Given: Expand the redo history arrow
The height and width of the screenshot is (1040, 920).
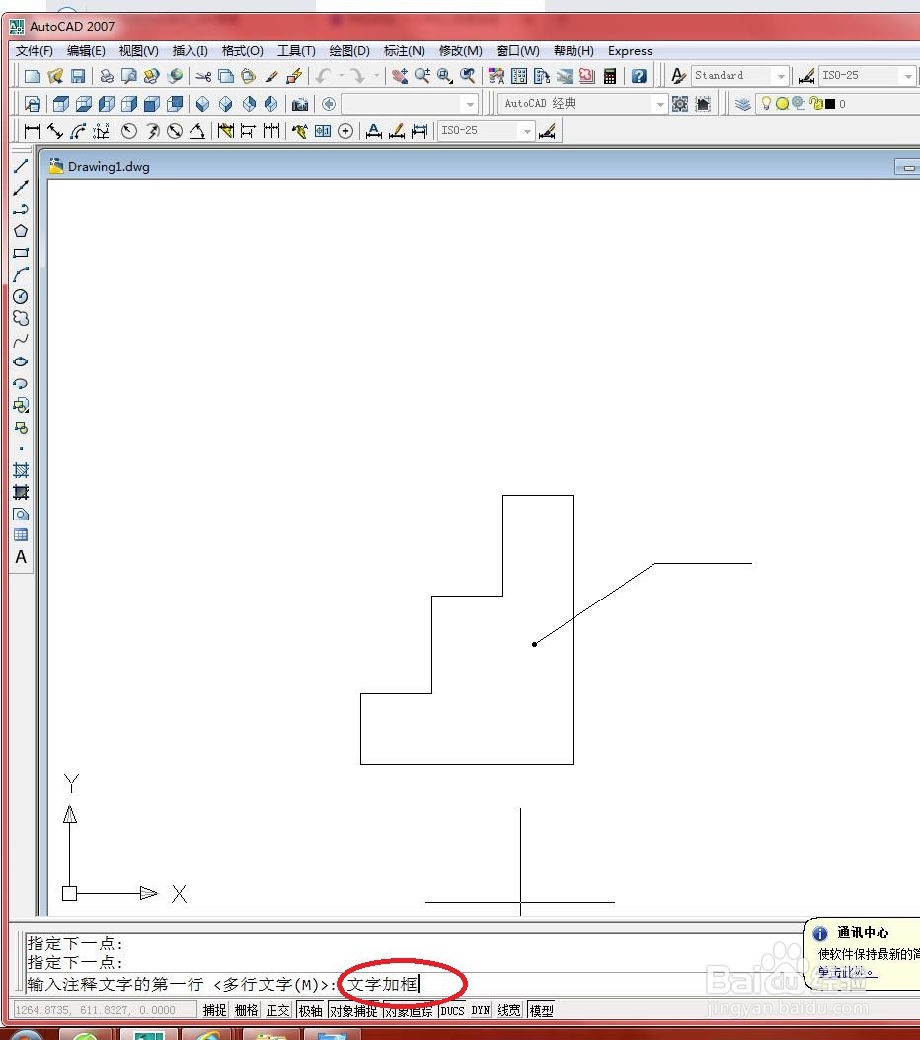Looking at the screenshot, I should pos(376,76).
